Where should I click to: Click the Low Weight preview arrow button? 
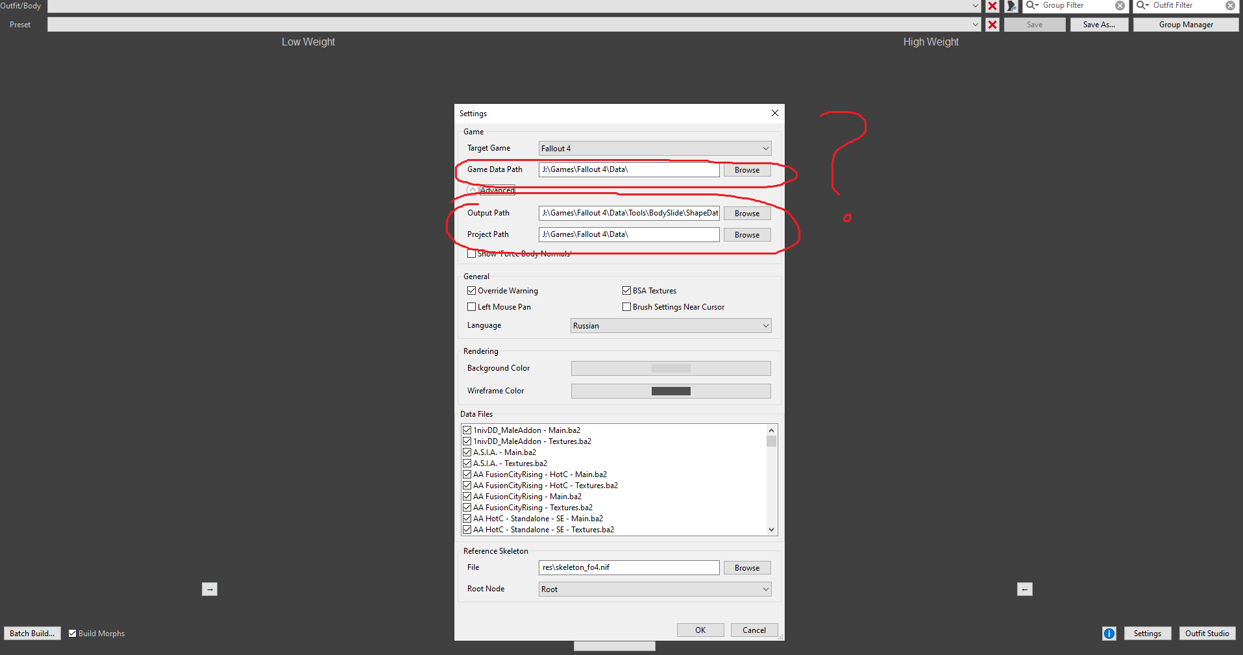click(210, 589)
